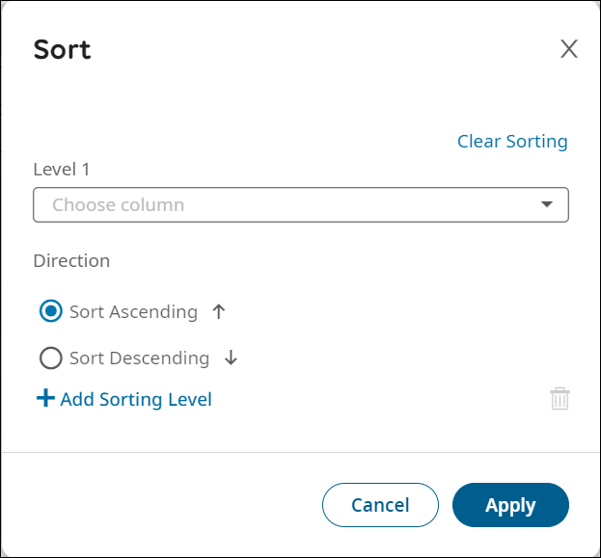Image resolution: width=601 pixels, height=558 pixels.
Task: Click the Level 1 label
Action: point(62,170)
